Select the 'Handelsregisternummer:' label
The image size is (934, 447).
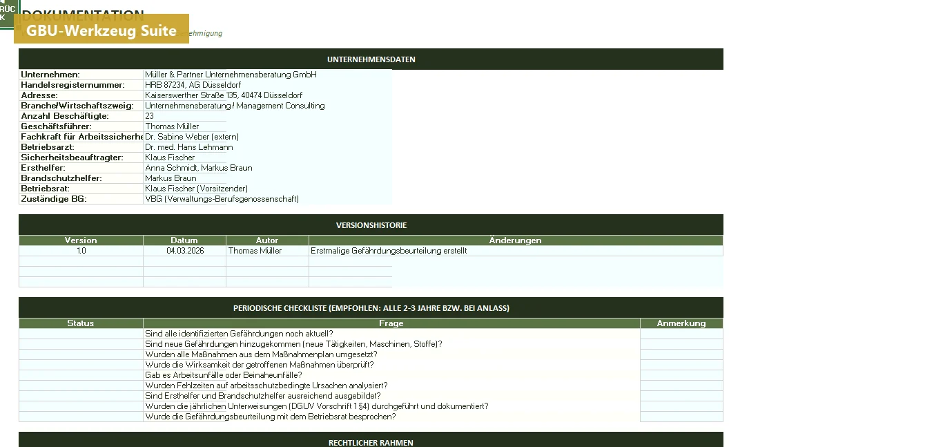[81, 85]
